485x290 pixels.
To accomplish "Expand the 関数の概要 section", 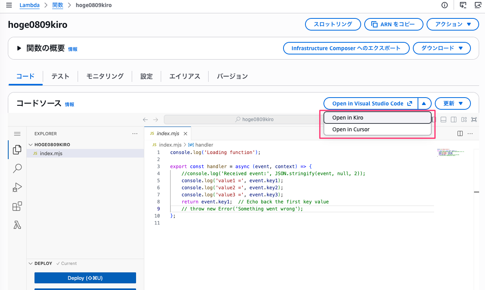I will [19, 48].
